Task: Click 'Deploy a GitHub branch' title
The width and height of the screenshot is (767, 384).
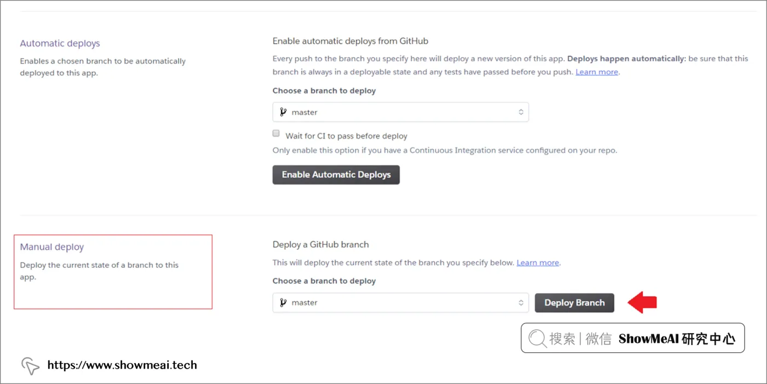Action: coord(320,244)
